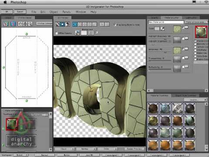The height and width of the screenshot is (157, 209).
Task: Switch to the Profile Viewer tab
Action: (x=25, y=18)
